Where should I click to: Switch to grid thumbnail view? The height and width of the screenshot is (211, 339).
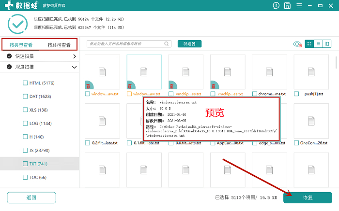[309, 44]
